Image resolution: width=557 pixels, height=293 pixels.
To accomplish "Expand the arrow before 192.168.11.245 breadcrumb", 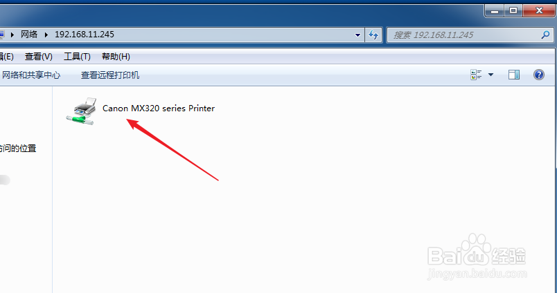I will point(46,35).
